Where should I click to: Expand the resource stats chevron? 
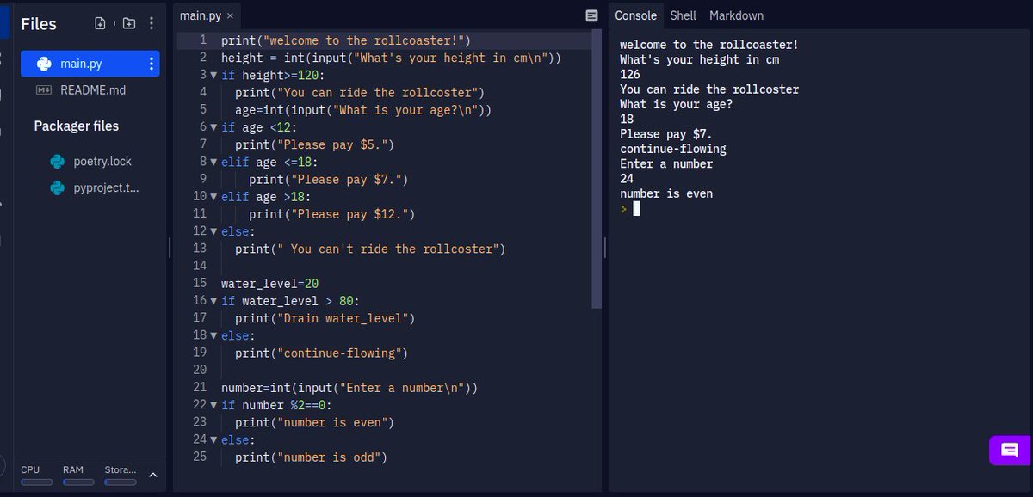[153, 475]
